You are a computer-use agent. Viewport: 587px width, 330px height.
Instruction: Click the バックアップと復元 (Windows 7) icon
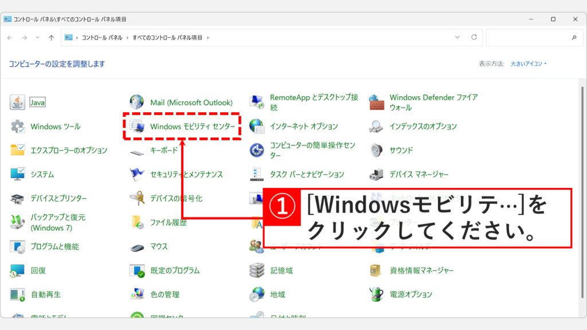click(17, 222)
